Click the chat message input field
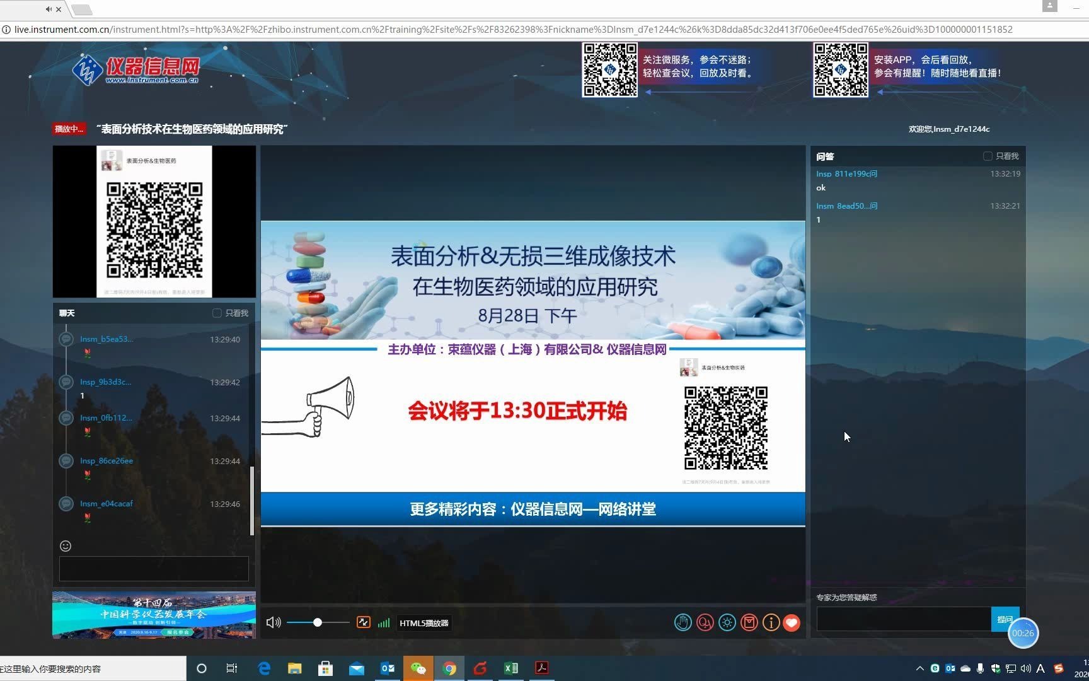 pos(154,569)
